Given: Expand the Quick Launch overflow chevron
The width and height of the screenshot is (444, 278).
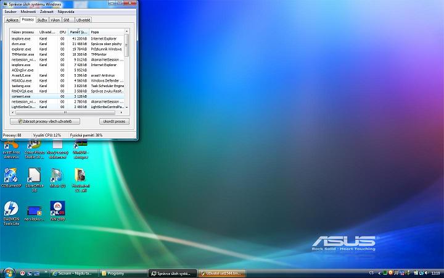Looking at the screenshot, I should (46, 271).
